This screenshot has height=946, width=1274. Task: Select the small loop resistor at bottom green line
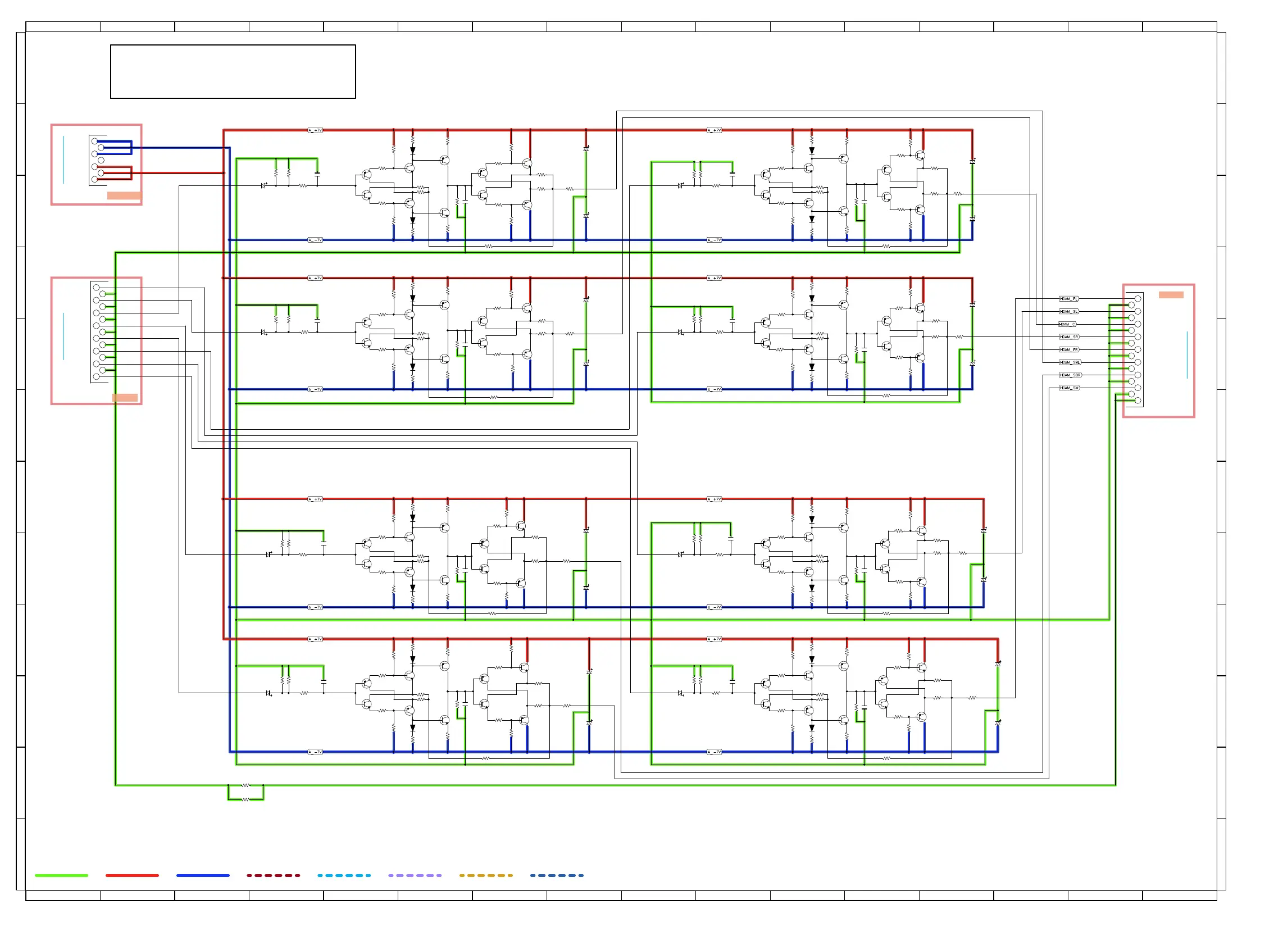245,799
